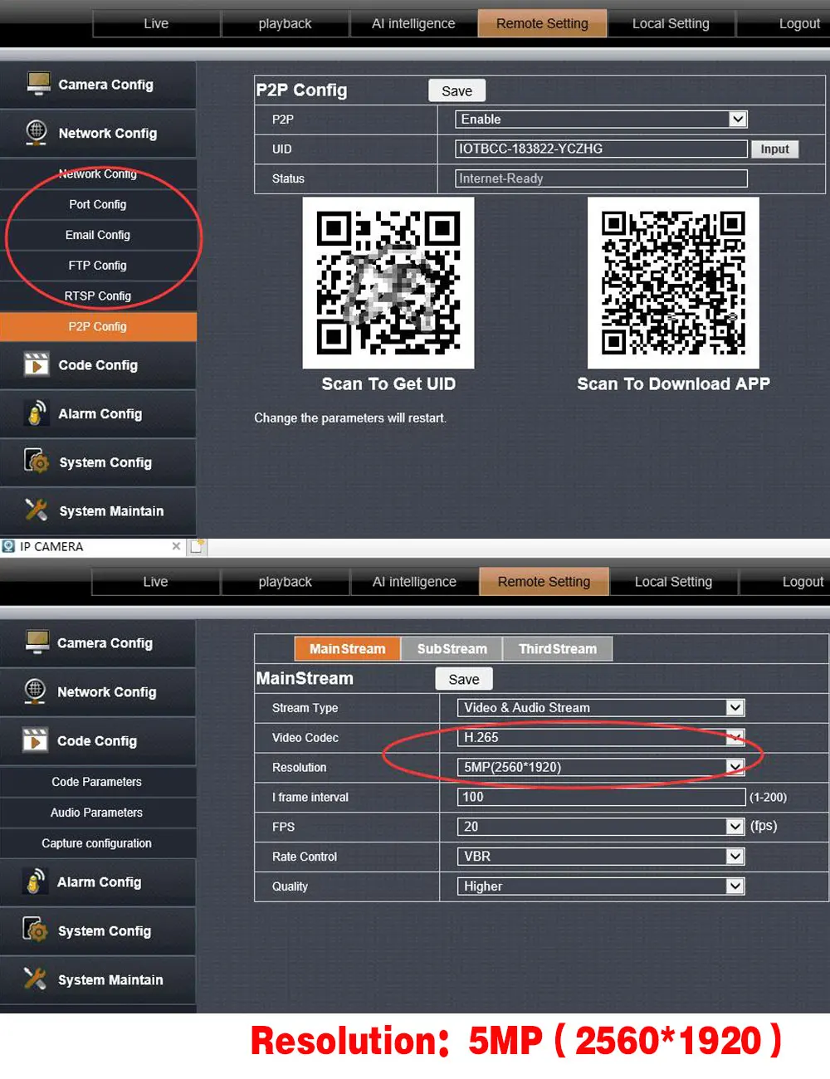
Task: Click the I frame interval input field
Action: coord(601,797)
